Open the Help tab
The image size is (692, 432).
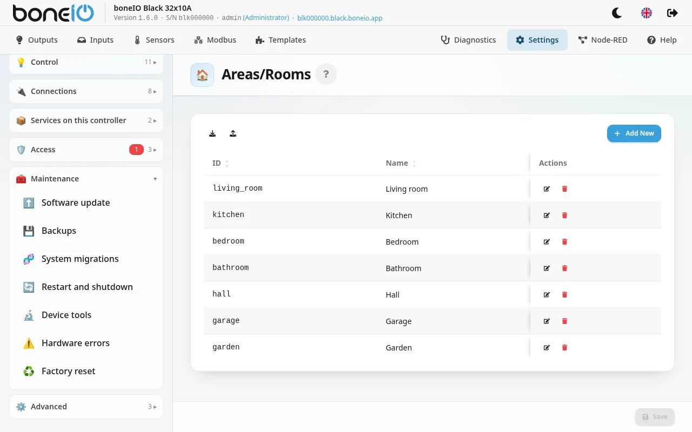(662, 40)
